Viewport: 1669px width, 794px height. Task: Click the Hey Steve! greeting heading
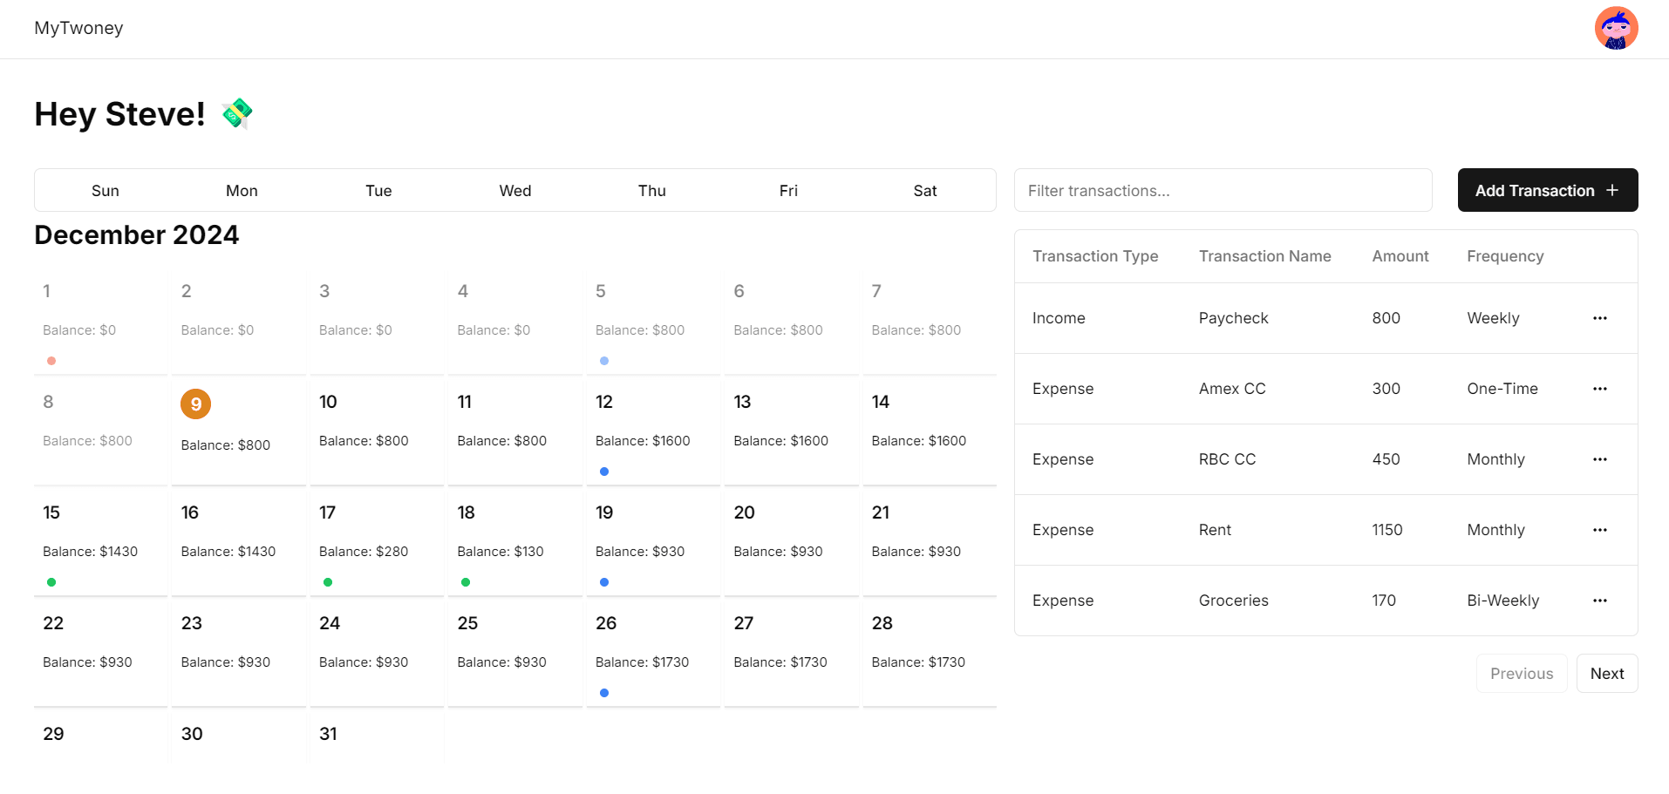(x=119, y=114)
